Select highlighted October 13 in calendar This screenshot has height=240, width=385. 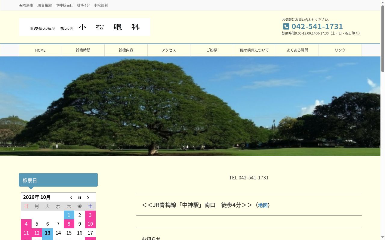48,233
